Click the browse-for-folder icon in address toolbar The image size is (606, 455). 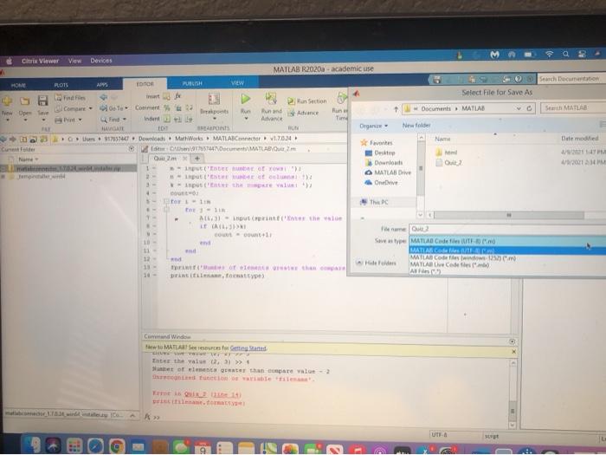click(x=43, y=139)
